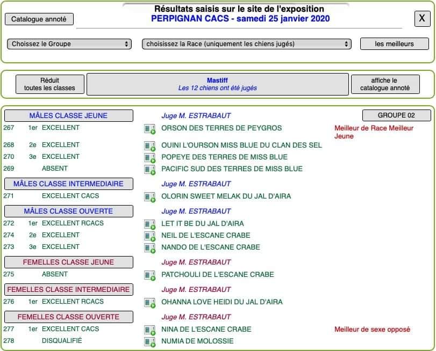Open details icon for OUINI L'OURSON MISS BLUE

click(x=149, y=146)
